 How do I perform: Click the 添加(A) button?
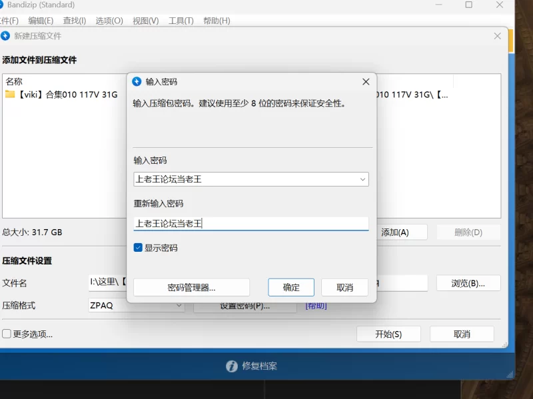pos(402,232)
